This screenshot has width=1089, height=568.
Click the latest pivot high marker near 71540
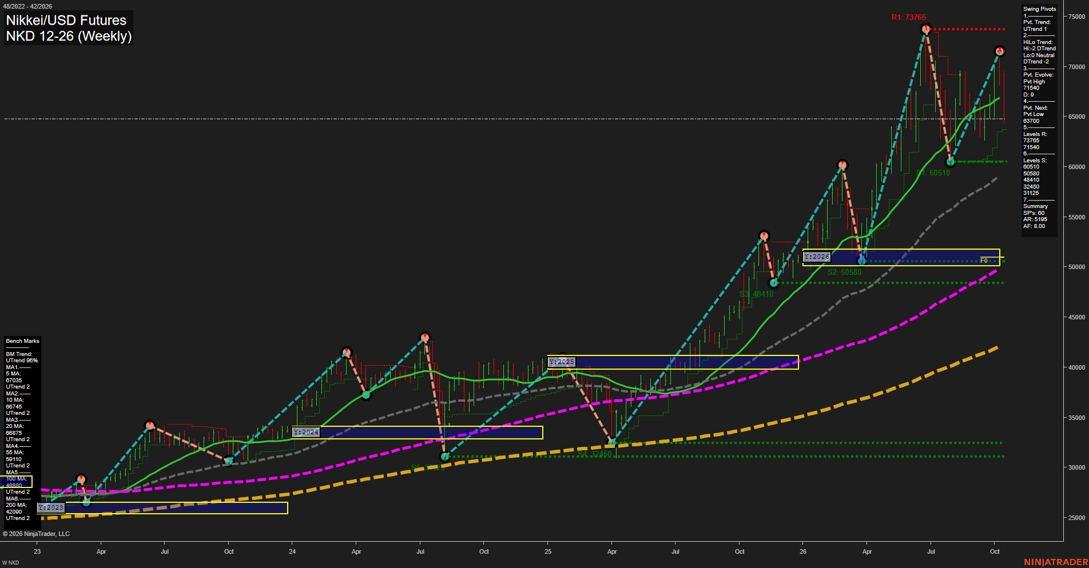(x=999, y=51)
